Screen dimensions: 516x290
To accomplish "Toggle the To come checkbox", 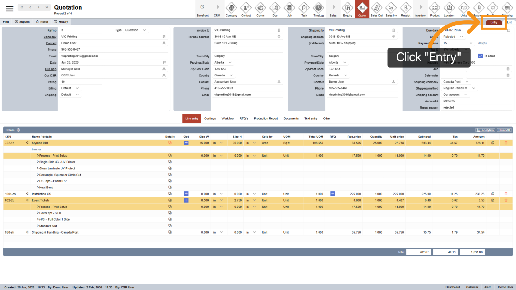I will click(x=480, y=56).
